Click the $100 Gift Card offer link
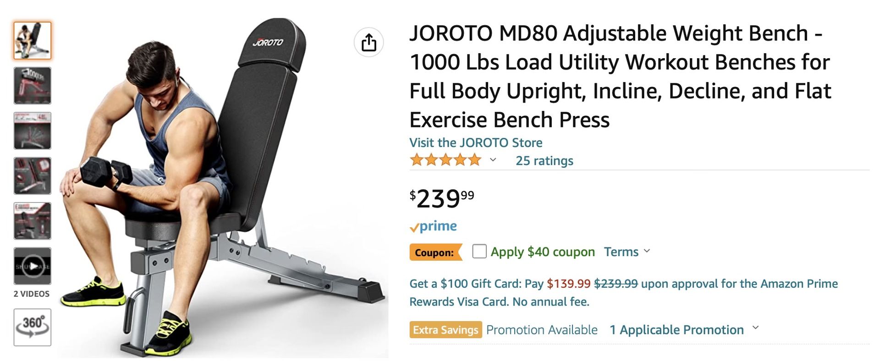The image size is (879, 361). click(624, 292)
